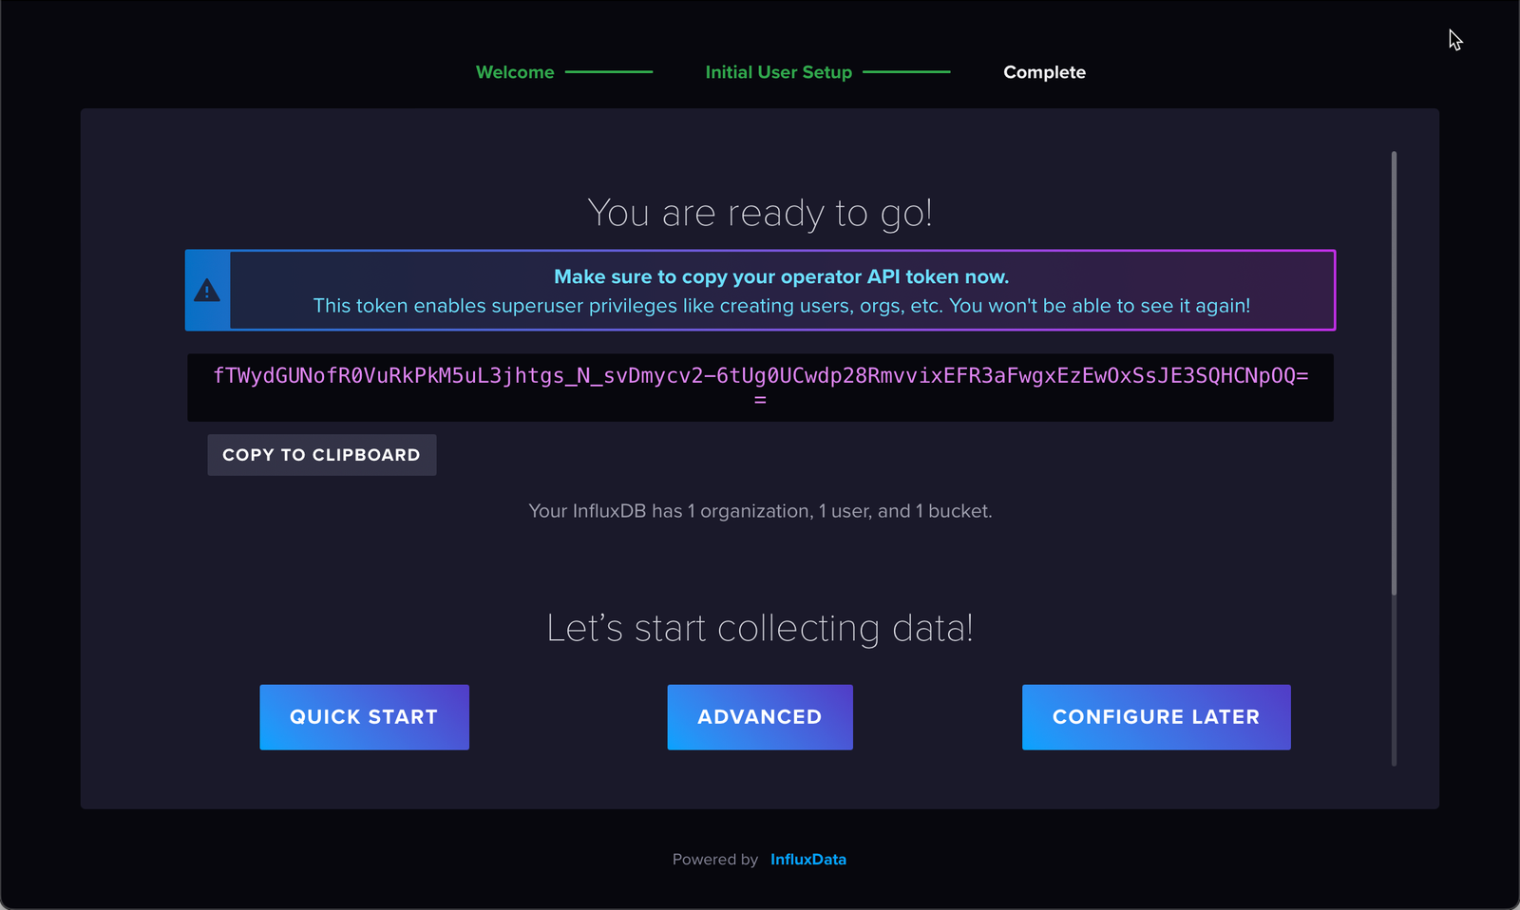Click the Copy to Clipboard button

coord(321,455)
